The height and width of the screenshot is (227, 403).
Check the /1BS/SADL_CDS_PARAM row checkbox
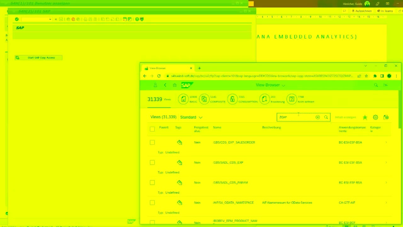coord(152,183)
